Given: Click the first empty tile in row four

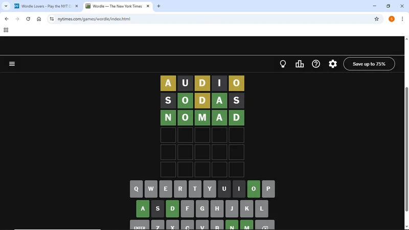Looking at the screenshot, I should [x=168, y=135].
